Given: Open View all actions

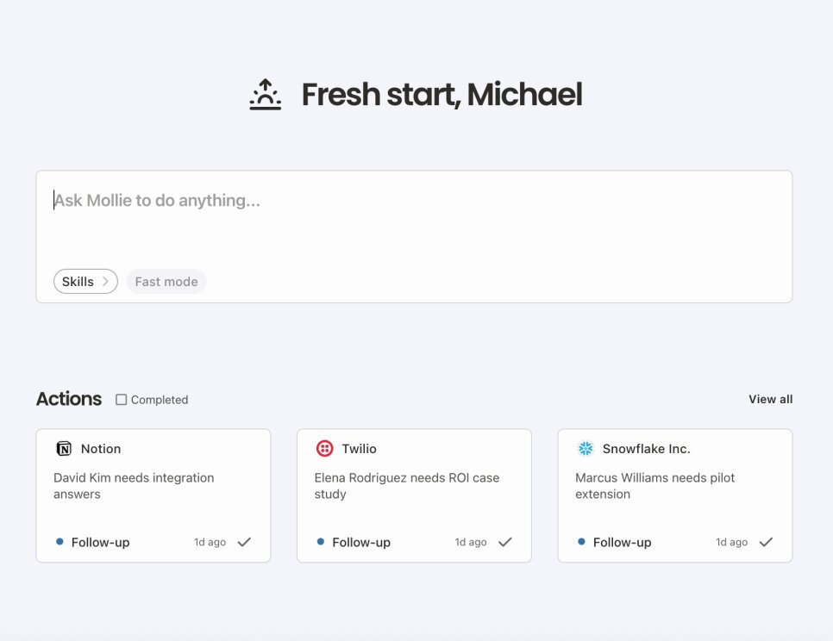Looking at the screenshot, I should click(770, 399).
